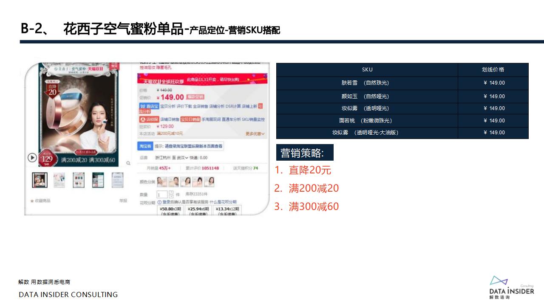This screenshot has height=306, width=544.
Task: Click the 妆似雾 (透明哑光) SKU cell
Action: point(367,108)
